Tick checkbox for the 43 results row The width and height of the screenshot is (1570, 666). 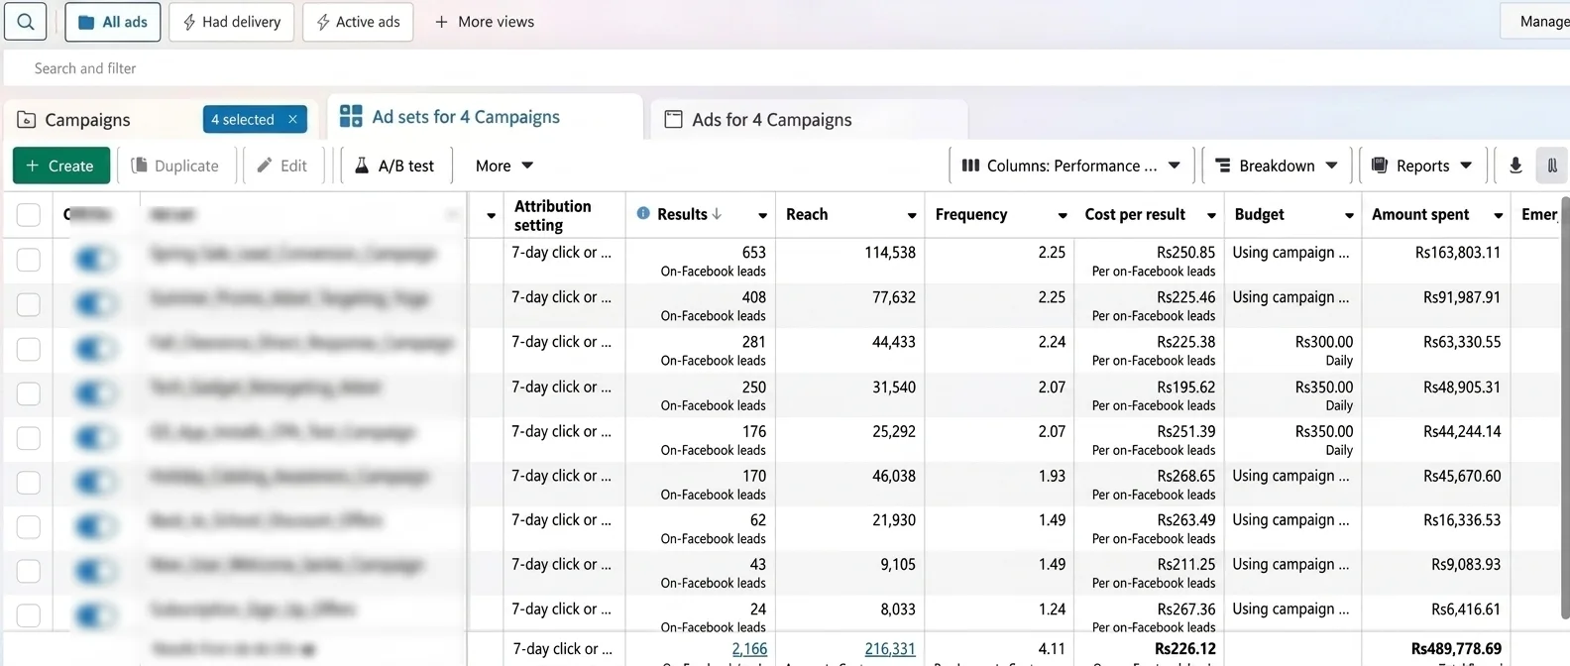pyautogui.click(x=29, y=571)
